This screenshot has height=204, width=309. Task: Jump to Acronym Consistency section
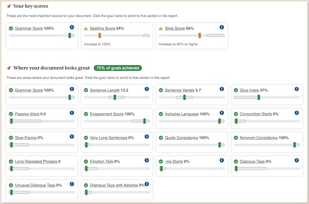(259, 138)
